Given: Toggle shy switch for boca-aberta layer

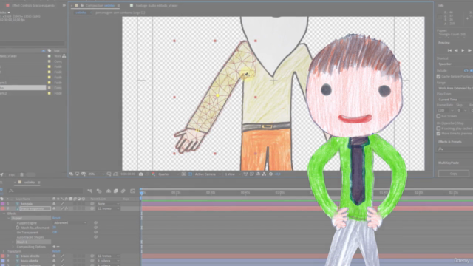Looking at the screenshot, I should [x=54, y=261].
